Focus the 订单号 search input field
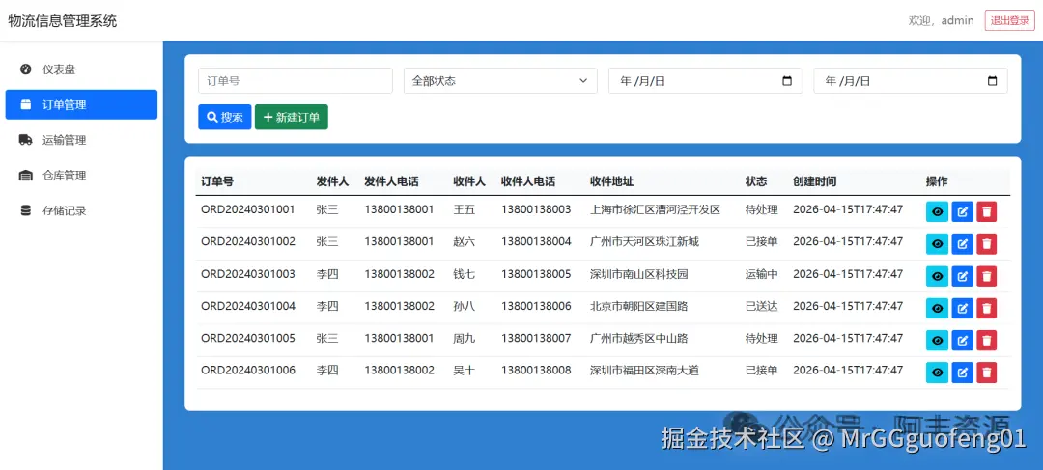Viewport: 1043px width, 470px height. pos(296,81)
